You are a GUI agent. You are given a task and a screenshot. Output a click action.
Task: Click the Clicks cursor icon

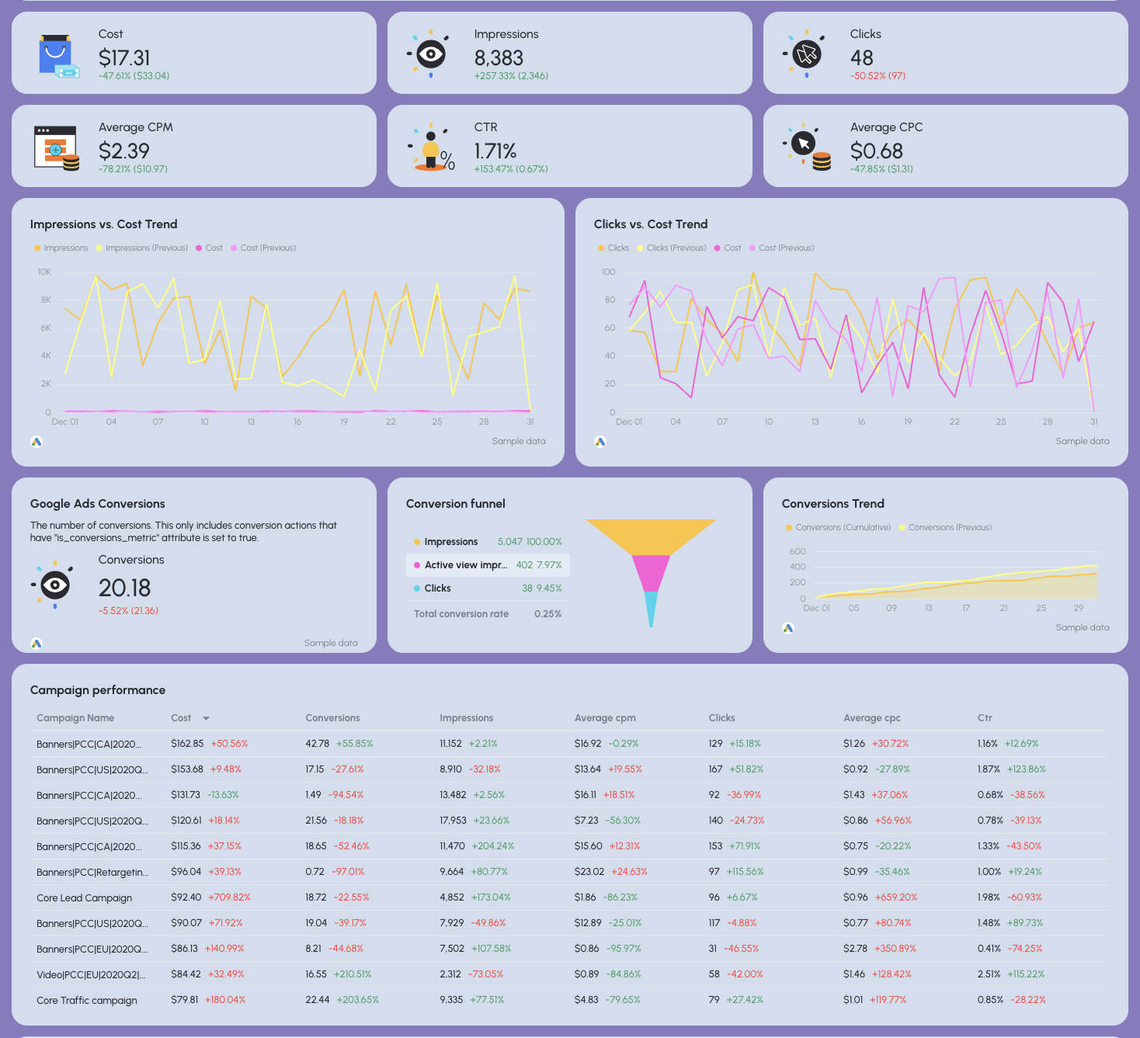pos(807,54)
